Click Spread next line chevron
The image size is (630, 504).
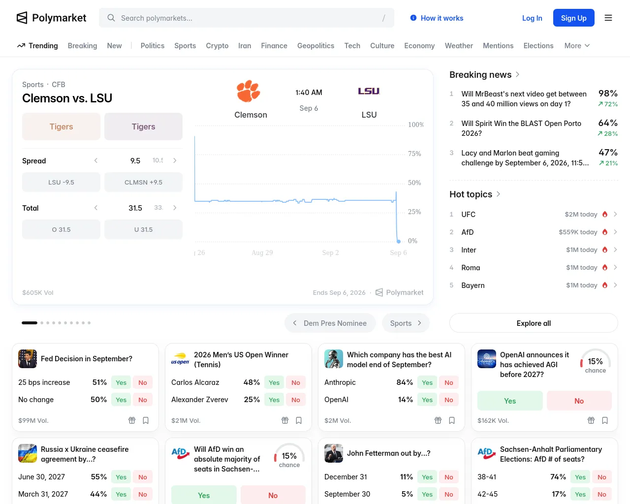[x=175, y=160]
